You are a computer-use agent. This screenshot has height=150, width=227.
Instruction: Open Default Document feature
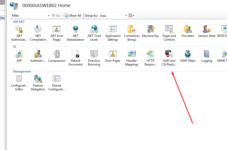click(75, 58)
